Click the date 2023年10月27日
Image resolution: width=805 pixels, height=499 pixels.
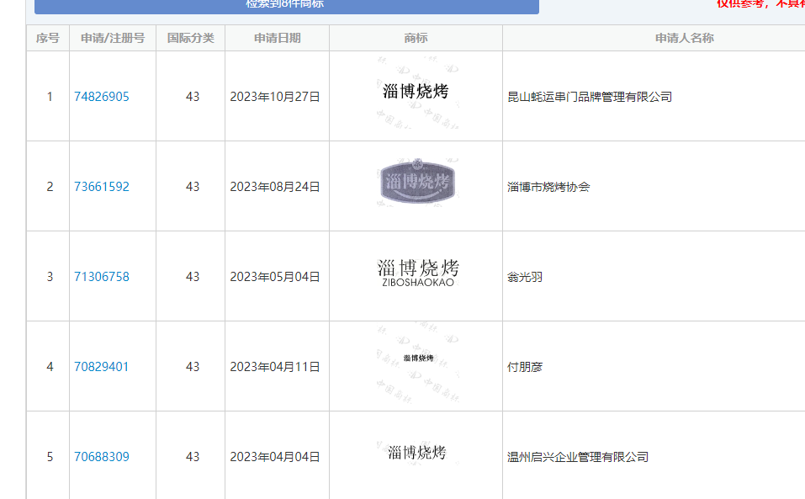pos(275,97)
